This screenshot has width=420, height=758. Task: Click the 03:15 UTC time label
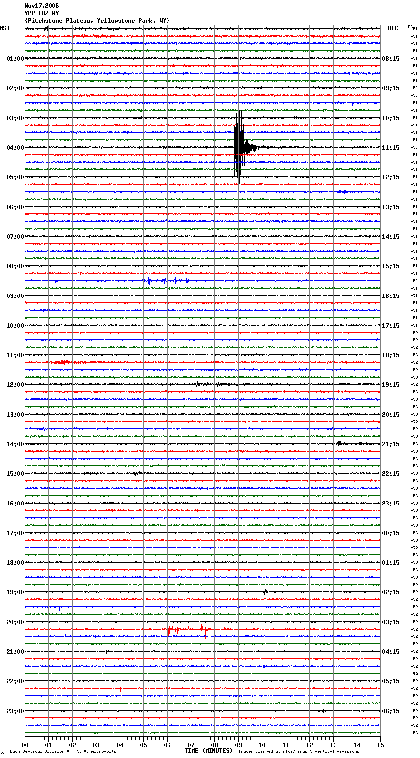(391, 622)
